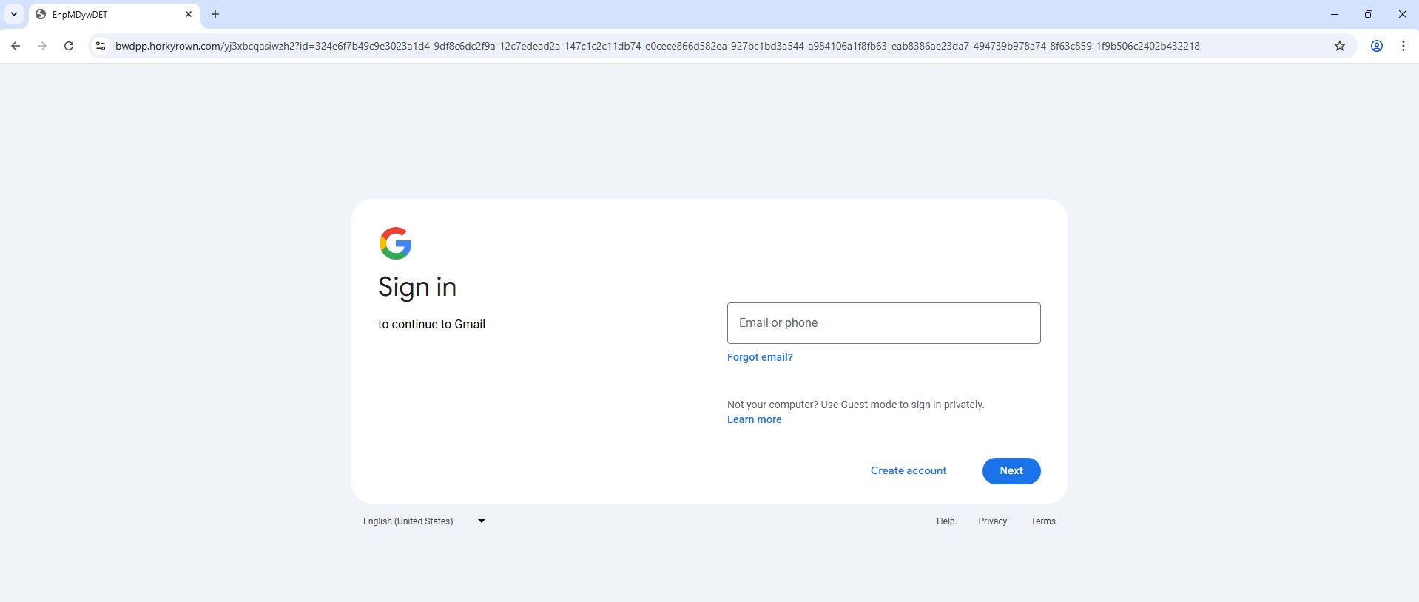Open a new tab with plus icon
The width and height of the screenshot is (1419, 602).
(x=215, y=14)
